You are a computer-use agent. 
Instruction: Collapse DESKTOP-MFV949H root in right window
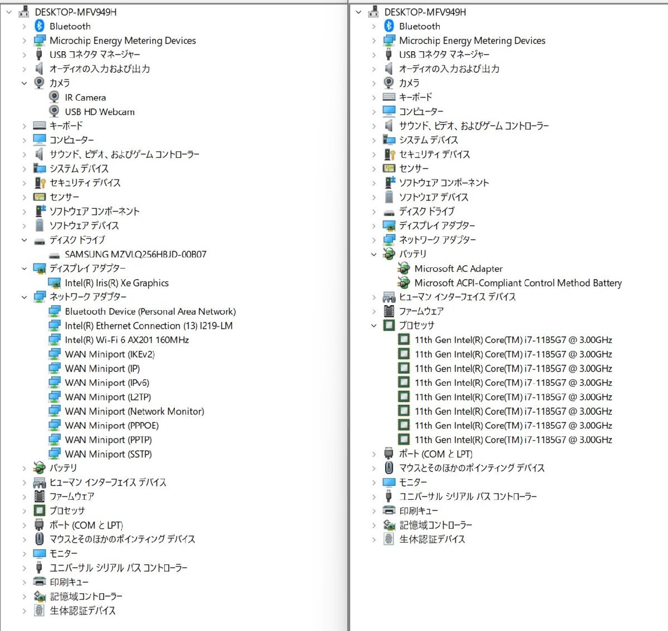coord(358,12)
